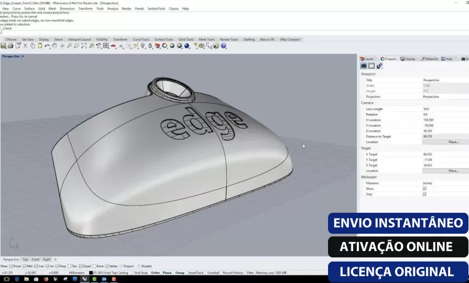Click the Grasshopper icon in toolbar
The image size is (469, 283).
tap(216, 46)
